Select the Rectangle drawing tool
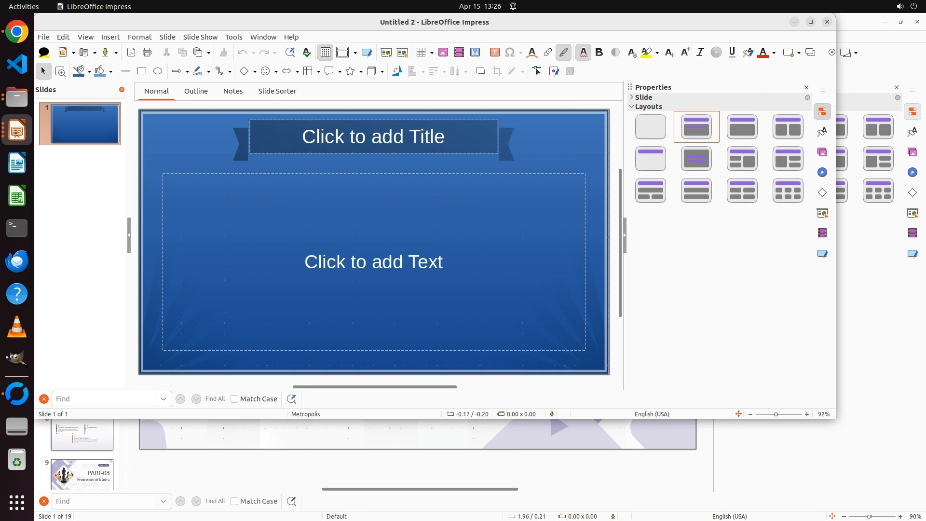 (142, 71)
